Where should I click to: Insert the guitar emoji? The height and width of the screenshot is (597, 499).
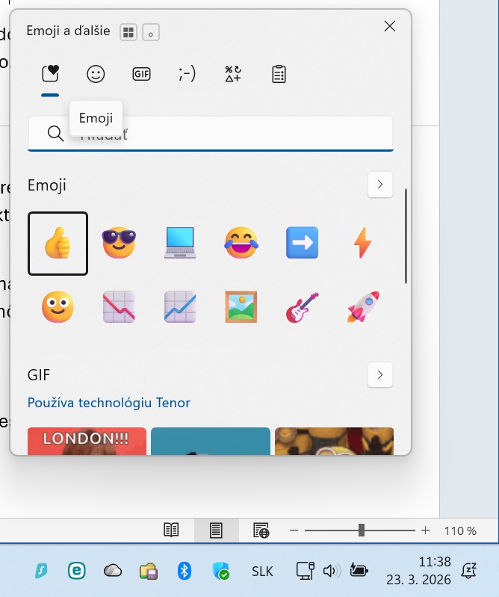tap(303, 306)
